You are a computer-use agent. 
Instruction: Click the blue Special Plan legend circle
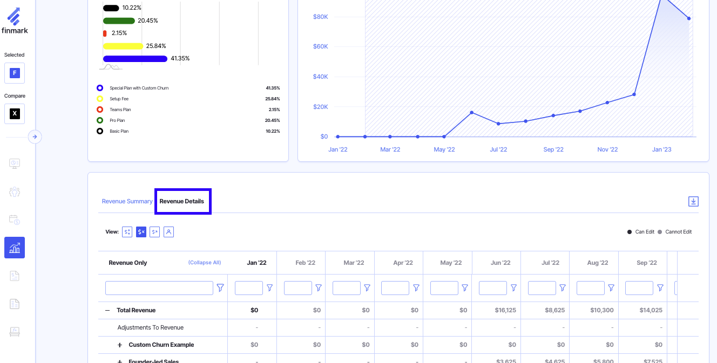[100, 88]
